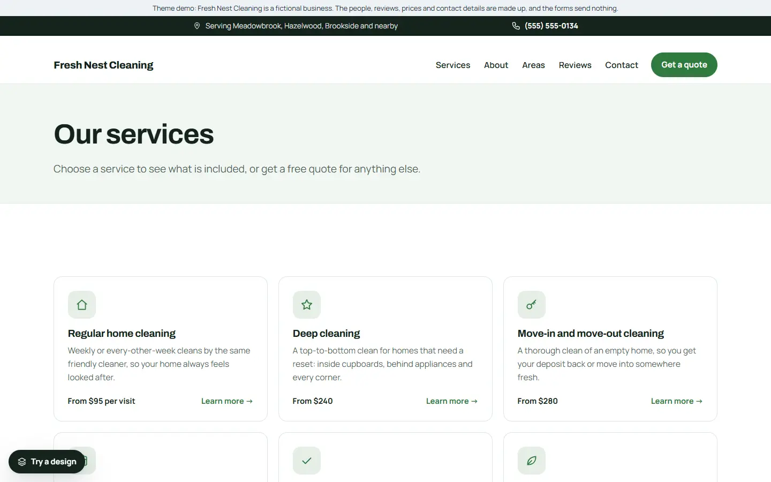Click the Weekly or every-other-week cleans description
The width and height of the screenshot is (771, 482).
tap(159, 364)
